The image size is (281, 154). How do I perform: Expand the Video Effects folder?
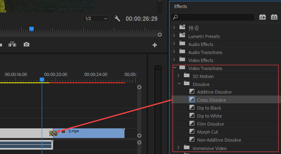point(174,60)
